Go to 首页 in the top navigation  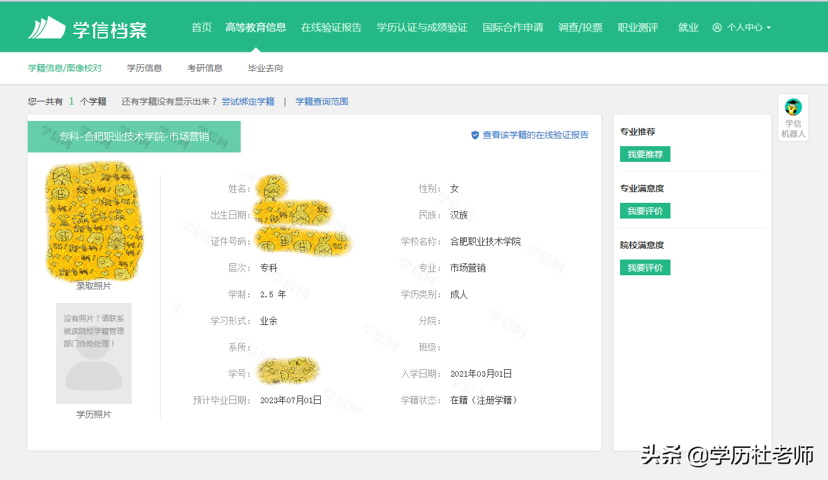pos(202,27)
